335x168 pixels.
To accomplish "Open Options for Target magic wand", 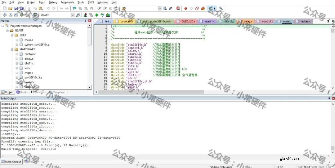I will 78,15.
